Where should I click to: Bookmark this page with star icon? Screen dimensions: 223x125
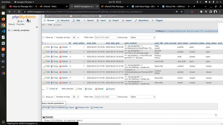(182, 12)
